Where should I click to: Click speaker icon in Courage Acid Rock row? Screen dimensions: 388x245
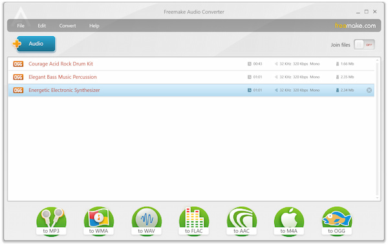[276, 64]
